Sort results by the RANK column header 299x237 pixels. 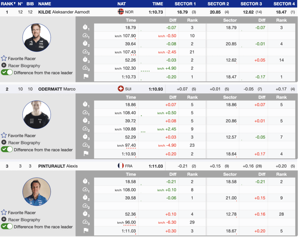(8, 4)
